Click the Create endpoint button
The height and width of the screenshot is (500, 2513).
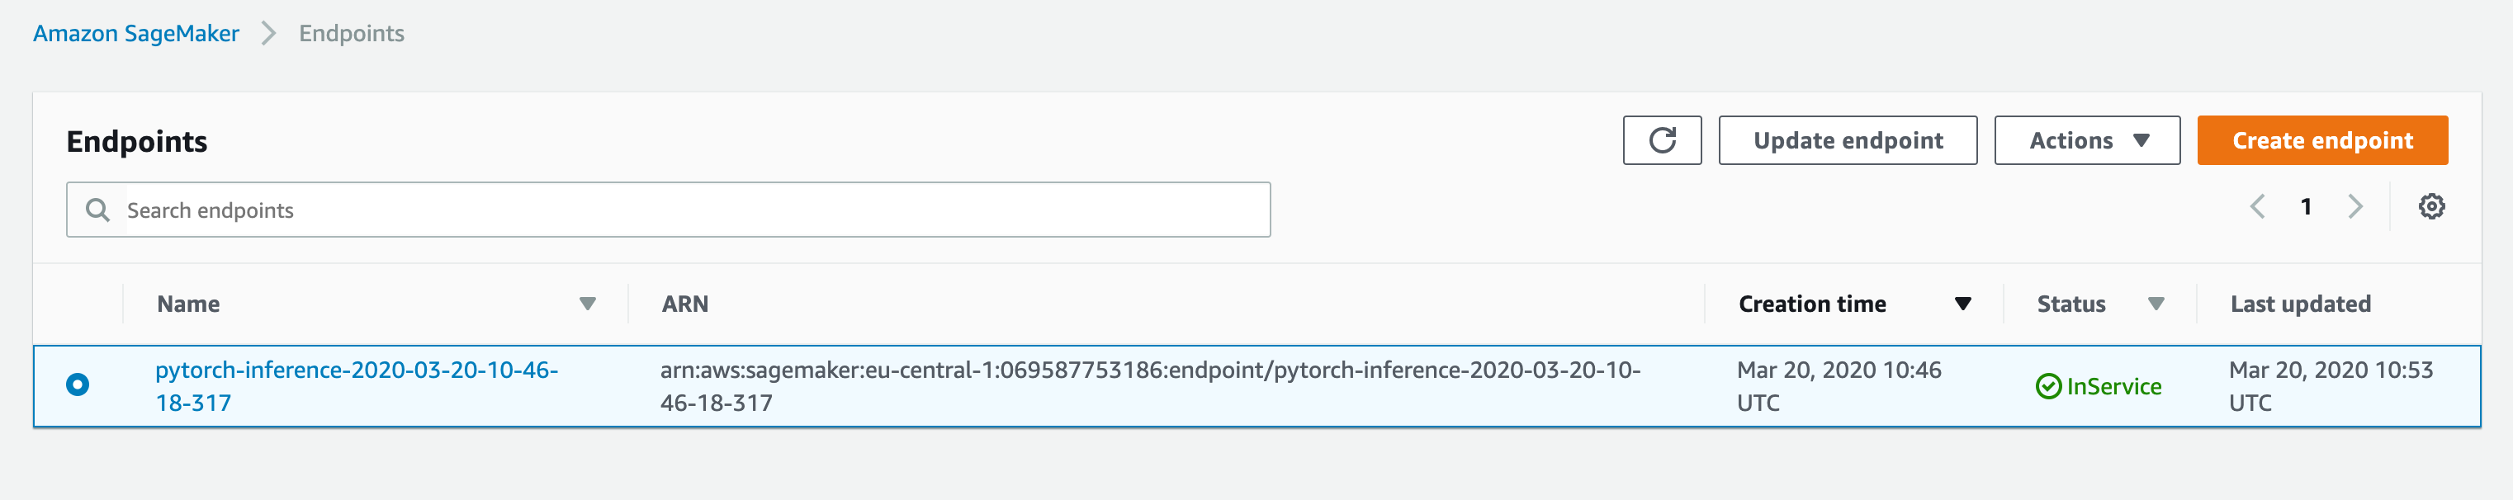click(2321, 140)
